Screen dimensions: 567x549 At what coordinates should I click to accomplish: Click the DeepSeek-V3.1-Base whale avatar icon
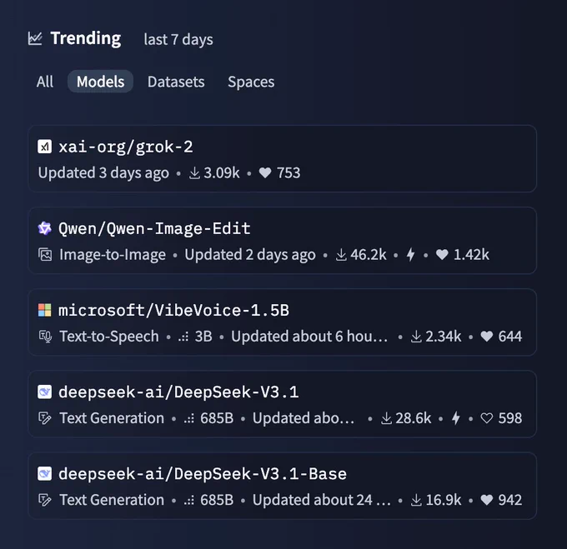(x=45, y=473)
